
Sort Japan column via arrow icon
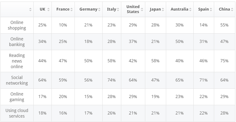[163, 9]
